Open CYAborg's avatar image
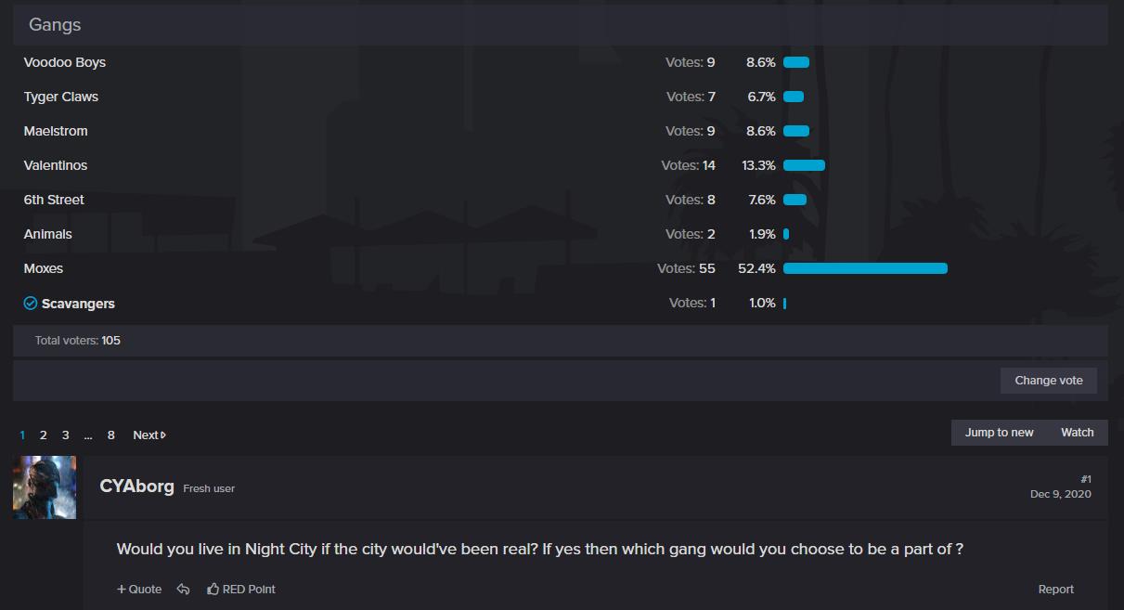 pos(45,487)
